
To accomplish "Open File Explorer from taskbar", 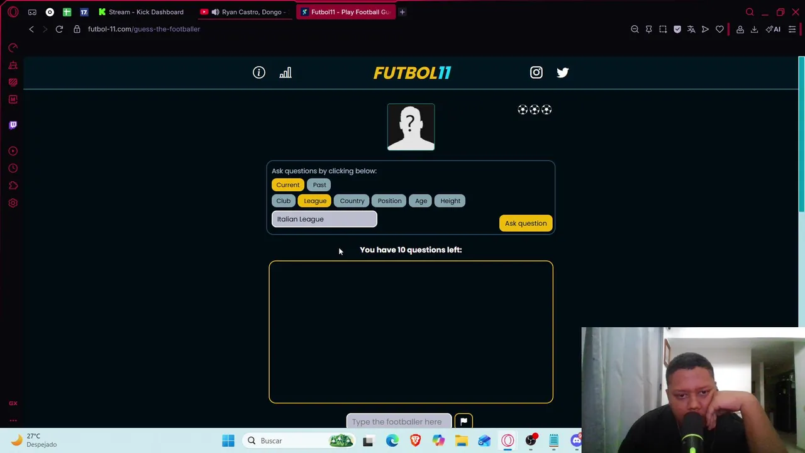I will [461, 440].
